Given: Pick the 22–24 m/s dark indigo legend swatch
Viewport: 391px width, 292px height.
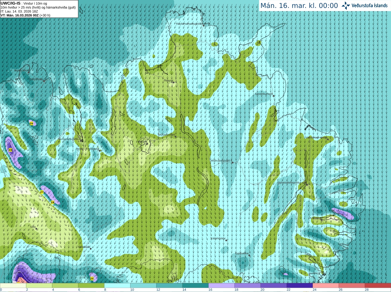Looking at the screenshot, I should (x=300, y=286).
